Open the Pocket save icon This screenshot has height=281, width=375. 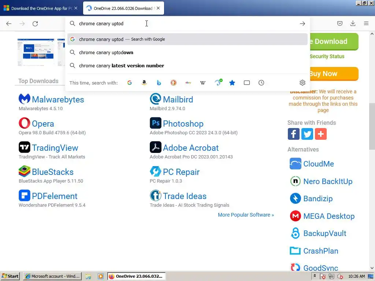pyautogui.click(x=340, y=23)
